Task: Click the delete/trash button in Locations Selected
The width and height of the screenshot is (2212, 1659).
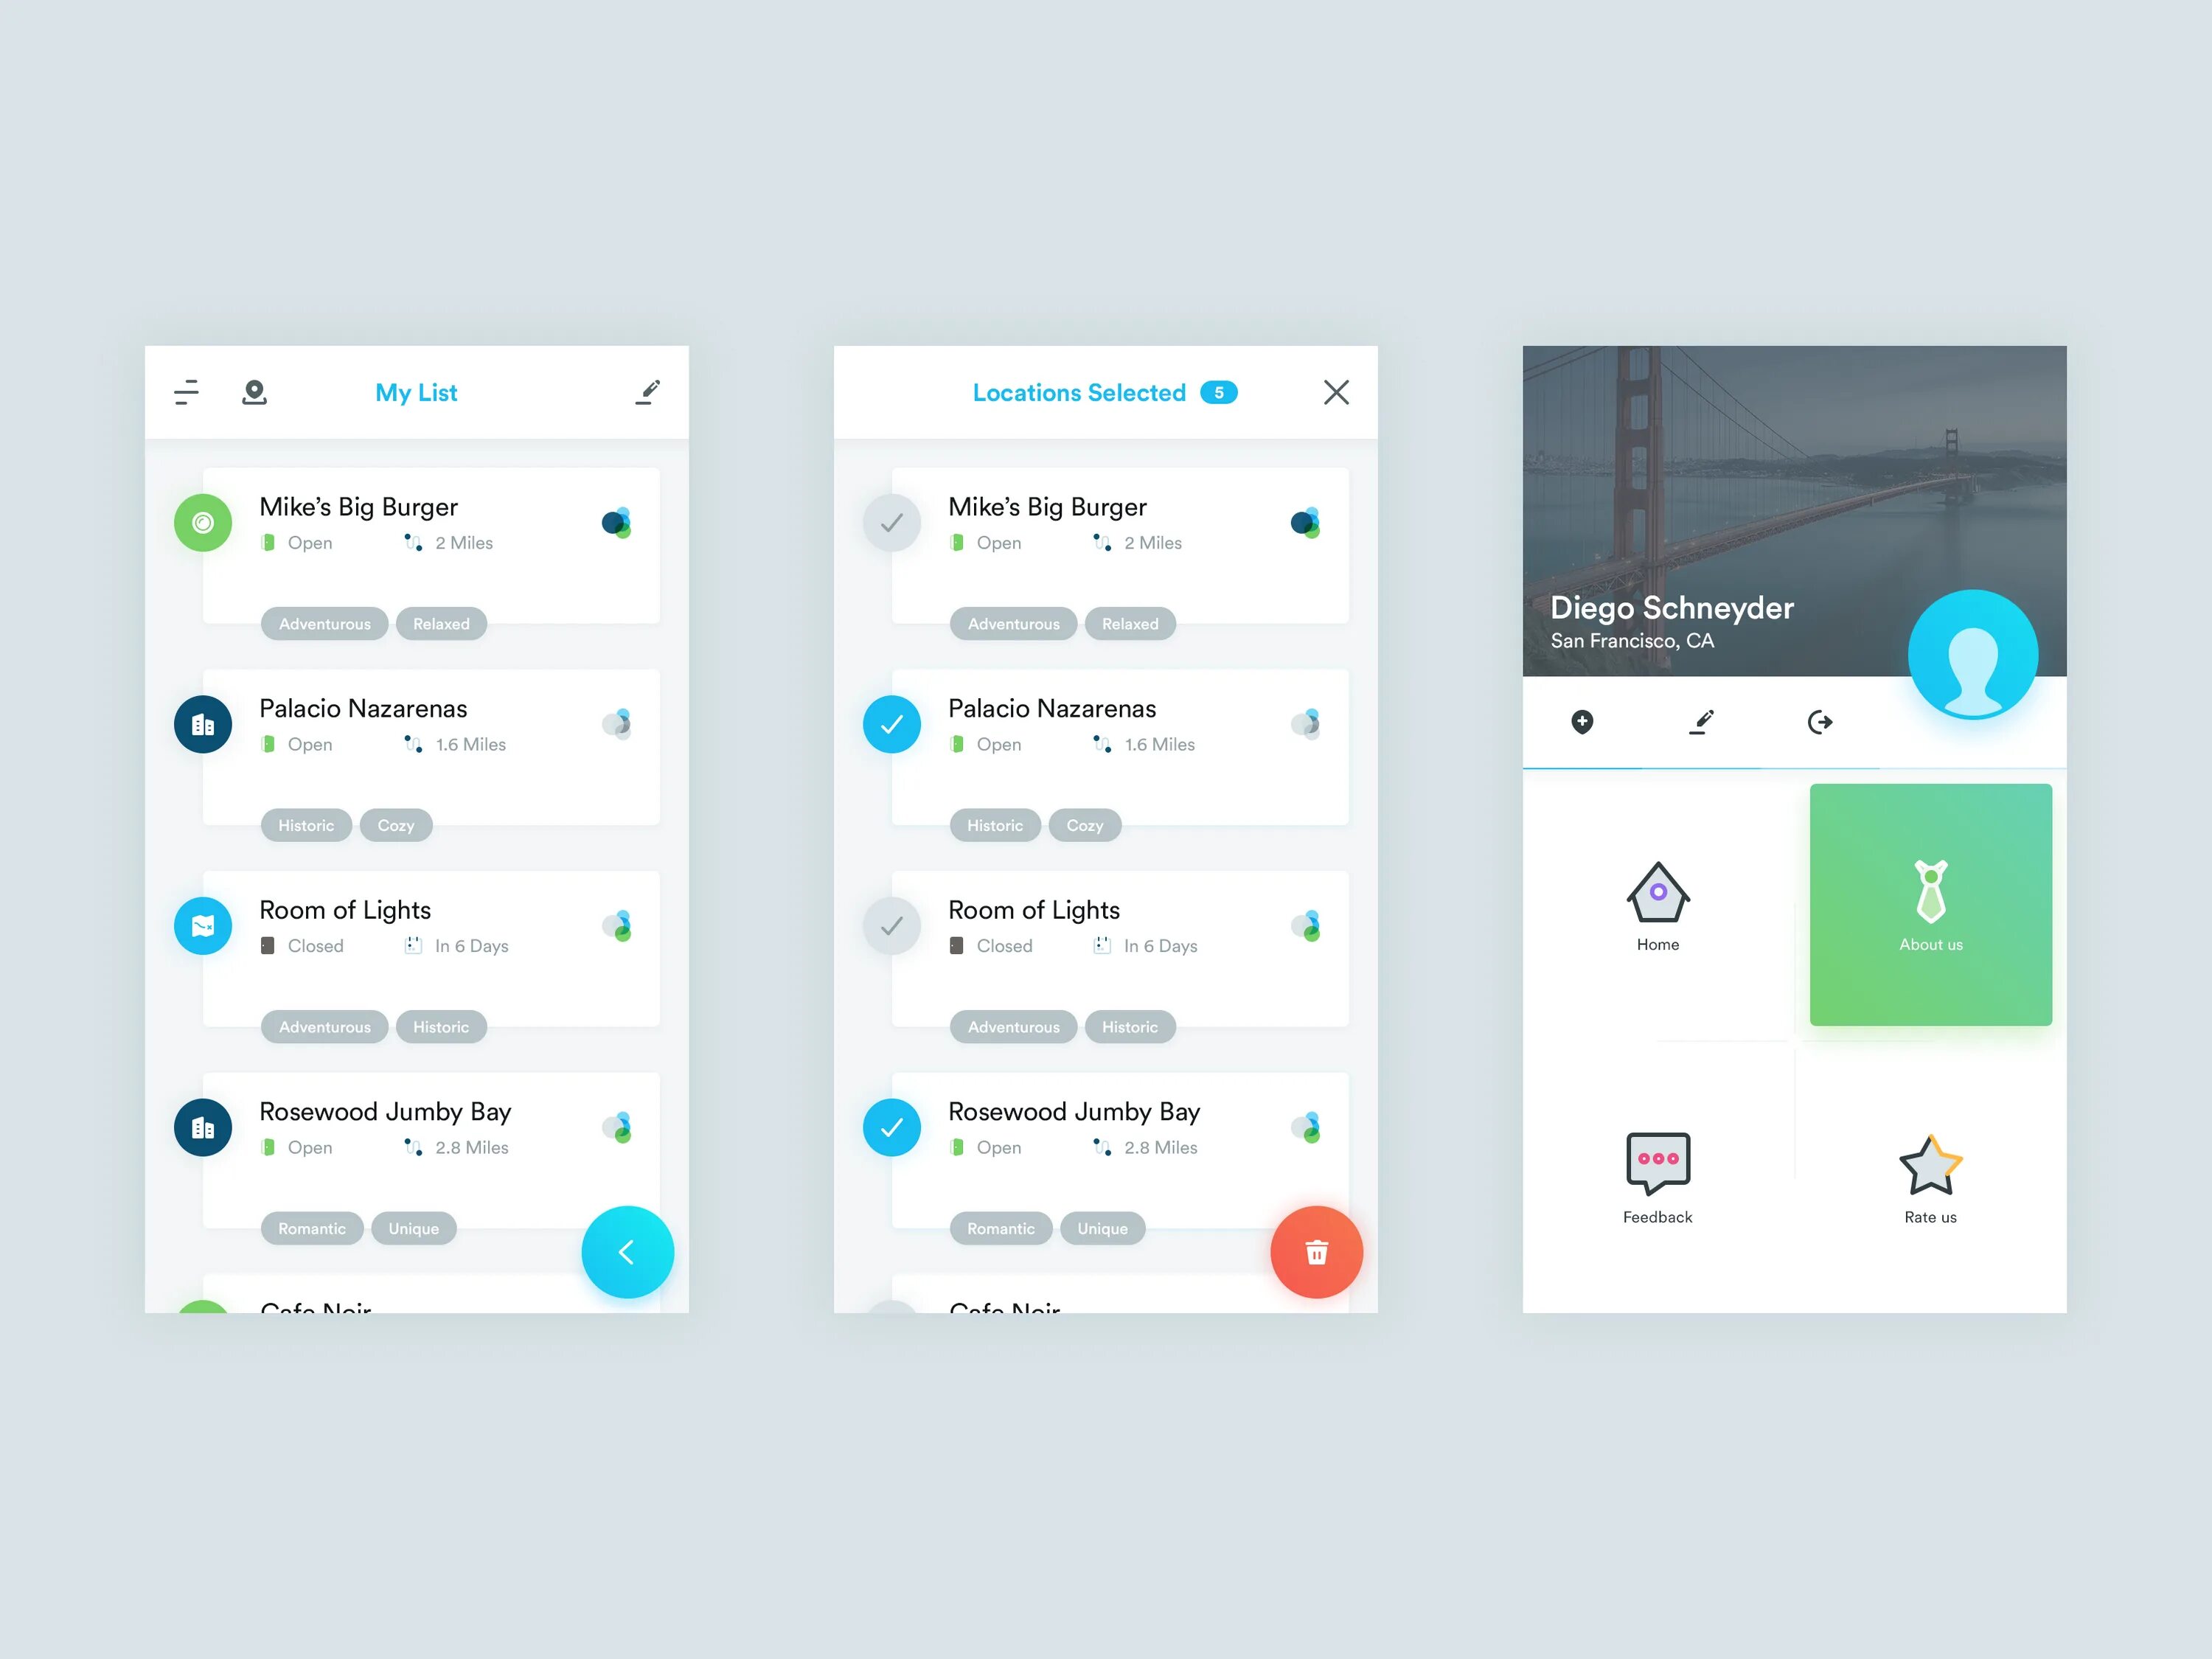Action: (1317, 1251)
